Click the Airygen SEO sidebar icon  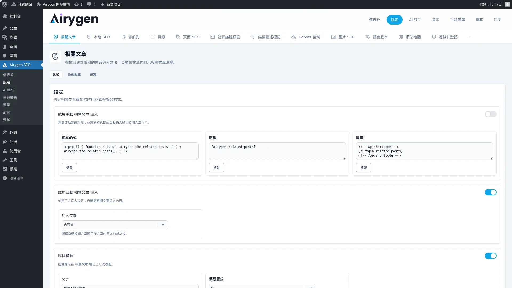coord(5,65)
